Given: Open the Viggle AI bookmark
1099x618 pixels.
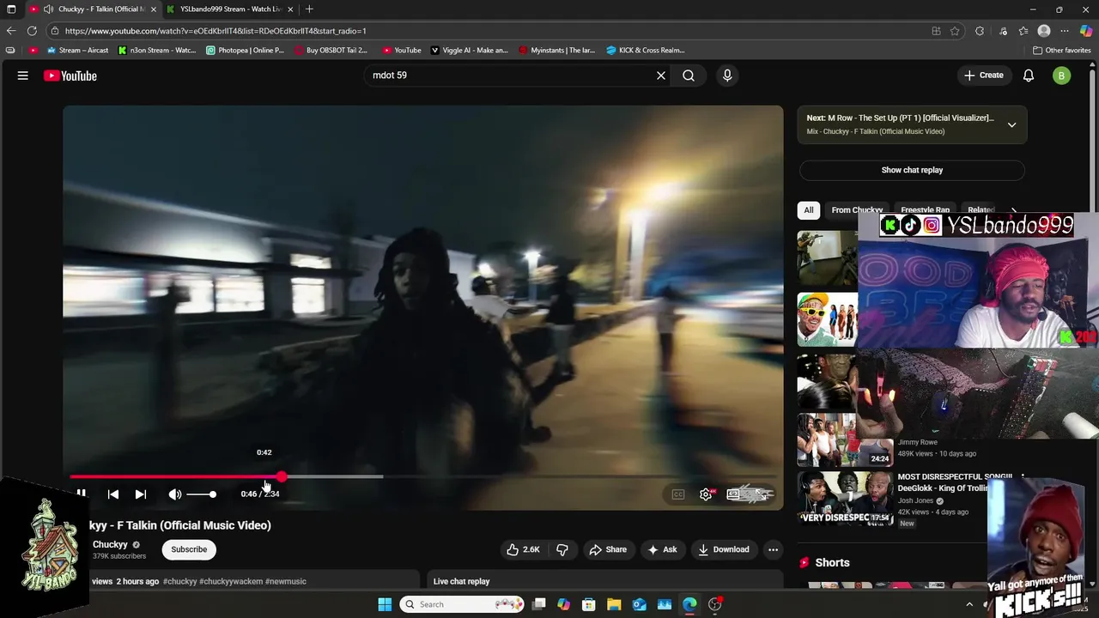Looking at the screenshot, I should [x=470, y=50].
